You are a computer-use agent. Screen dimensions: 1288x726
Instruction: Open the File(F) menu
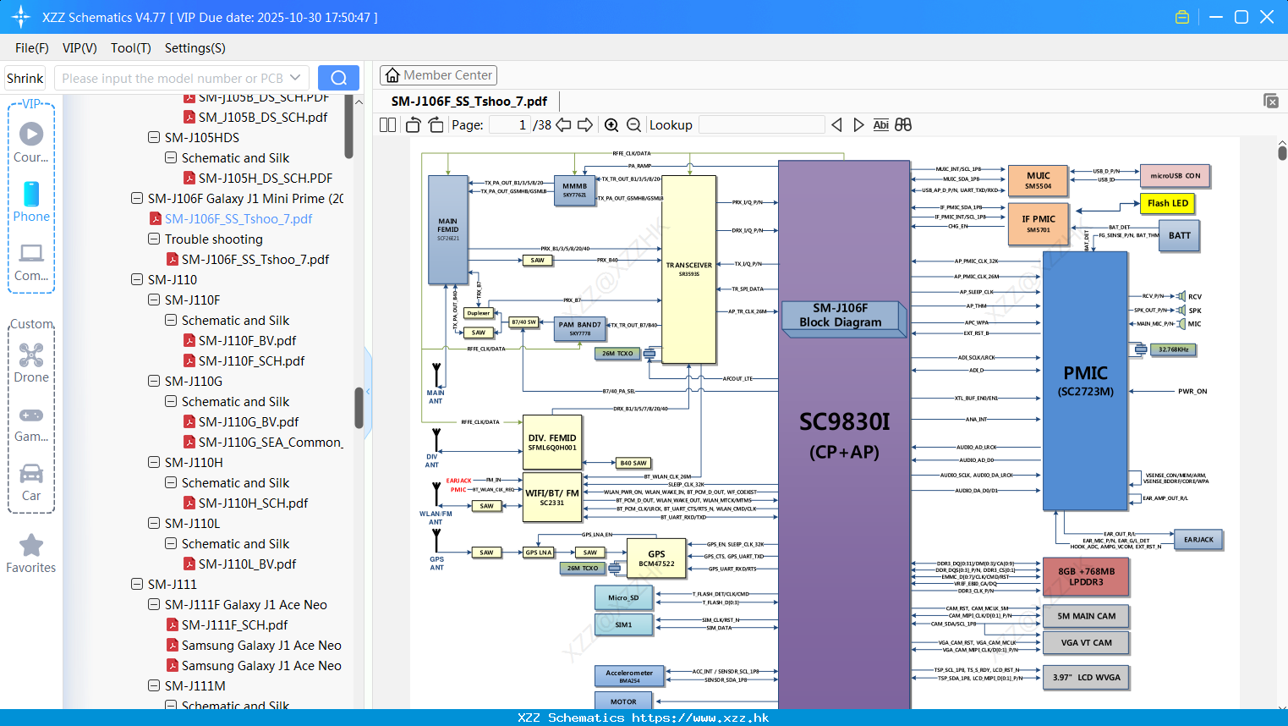point(32,48)
